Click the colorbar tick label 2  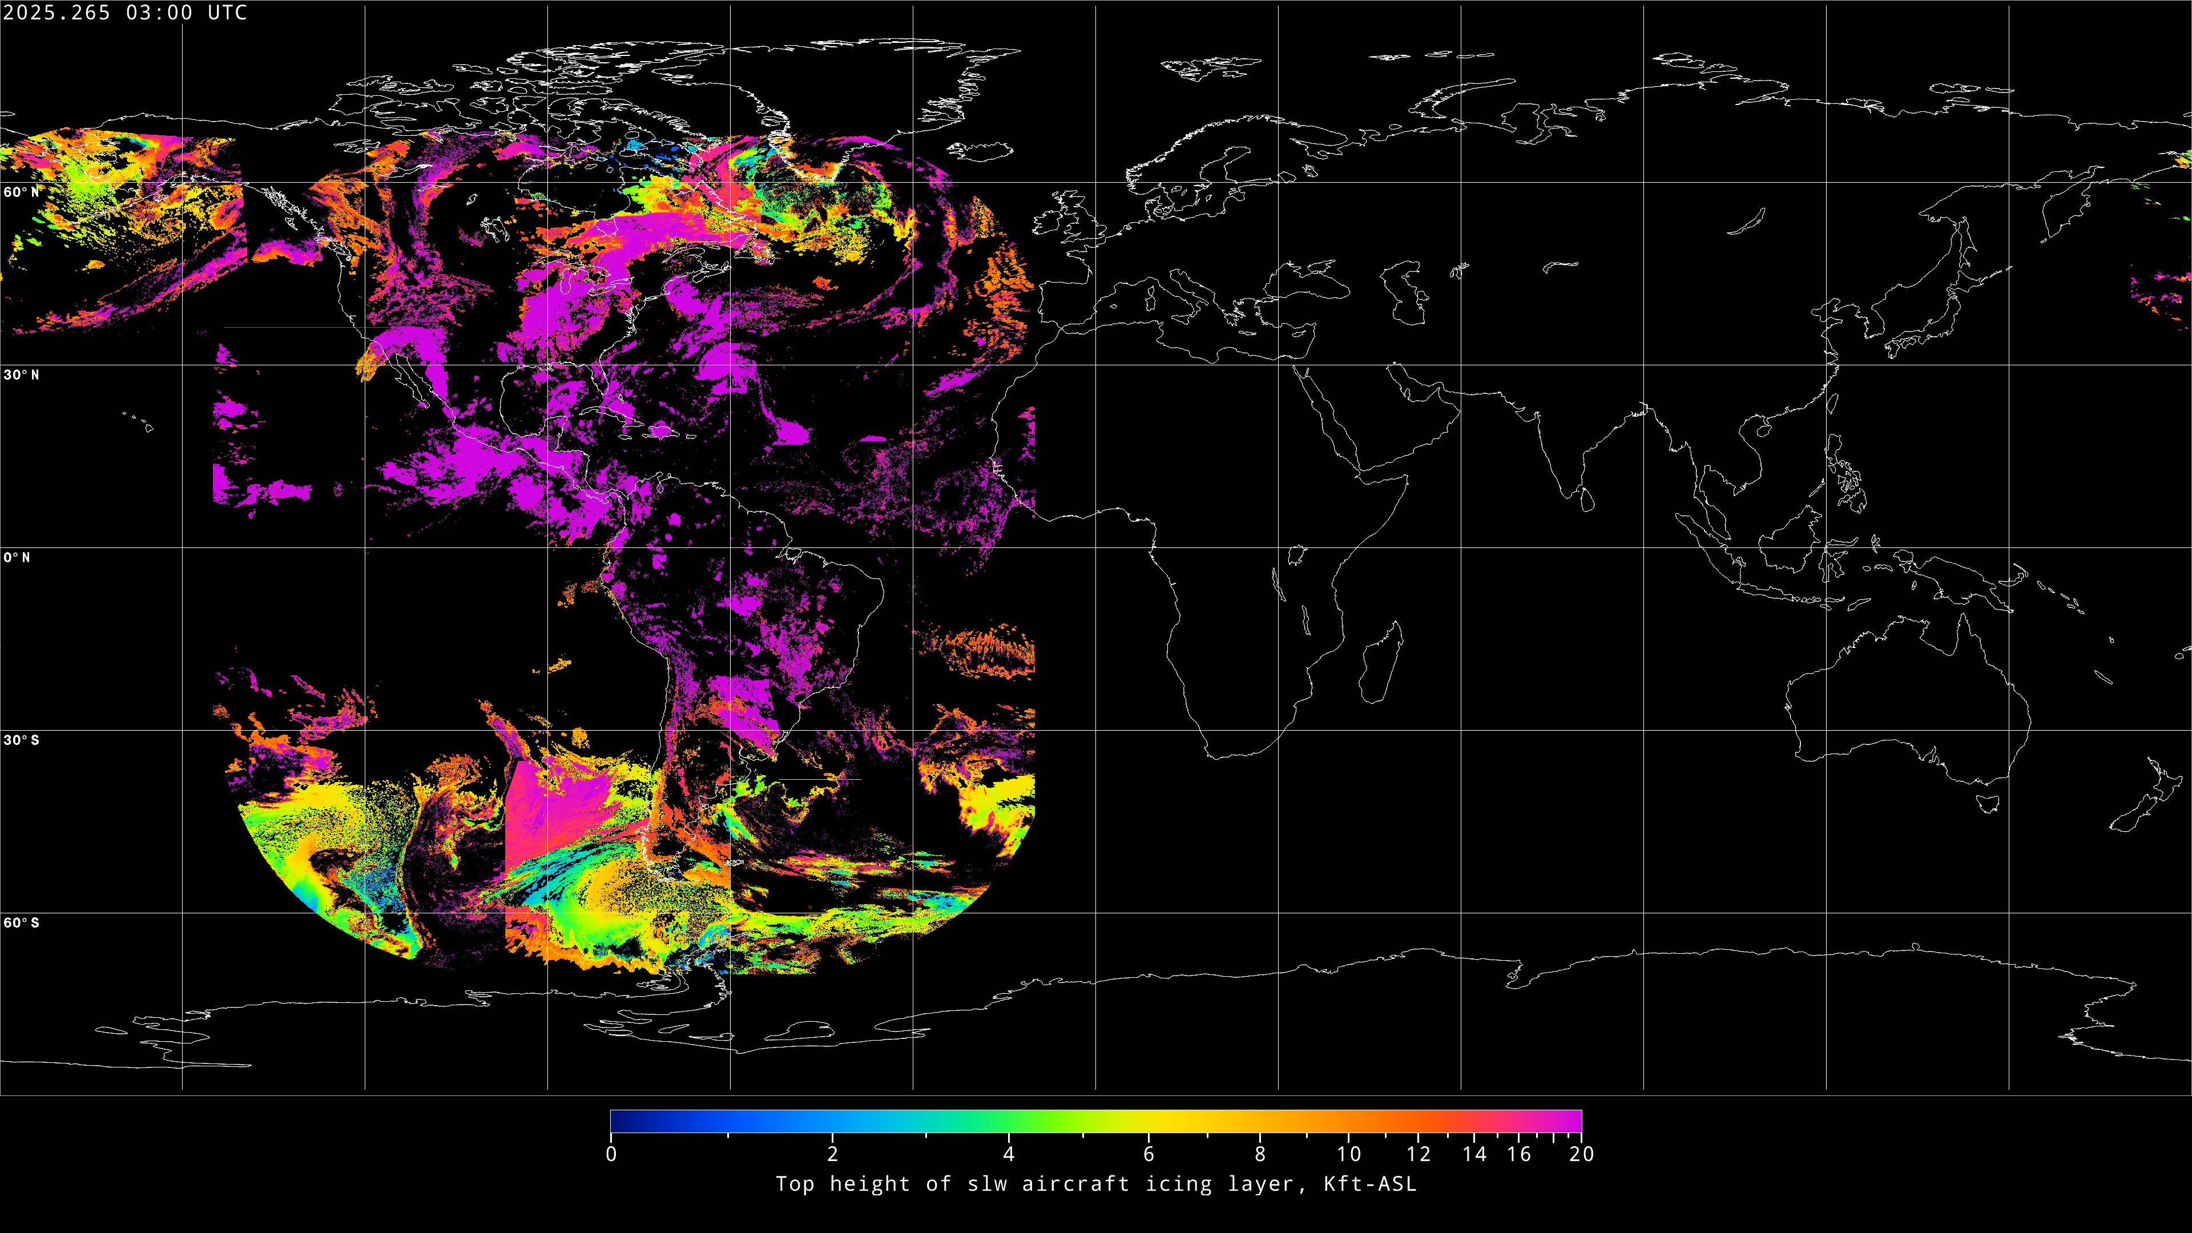click(832, 1155)
